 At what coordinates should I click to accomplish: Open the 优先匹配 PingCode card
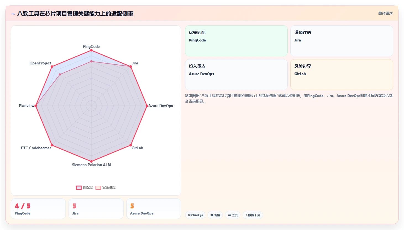click(236, 41)
